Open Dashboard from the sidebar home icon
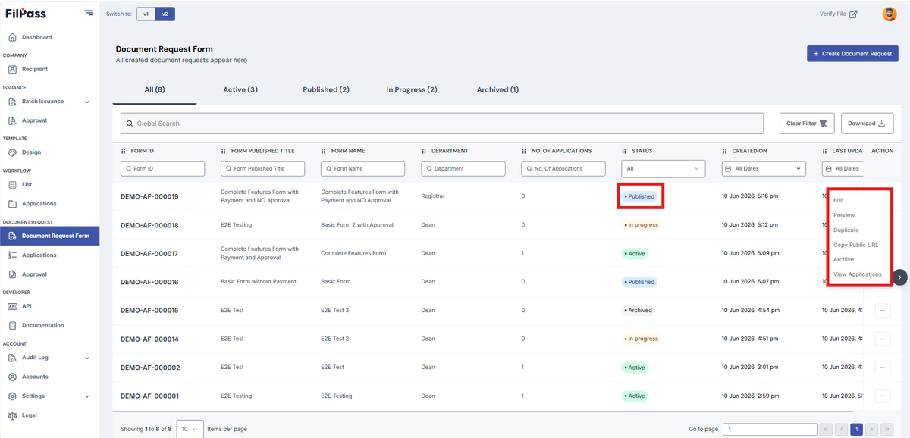The image size is (910, 438). 12,37
